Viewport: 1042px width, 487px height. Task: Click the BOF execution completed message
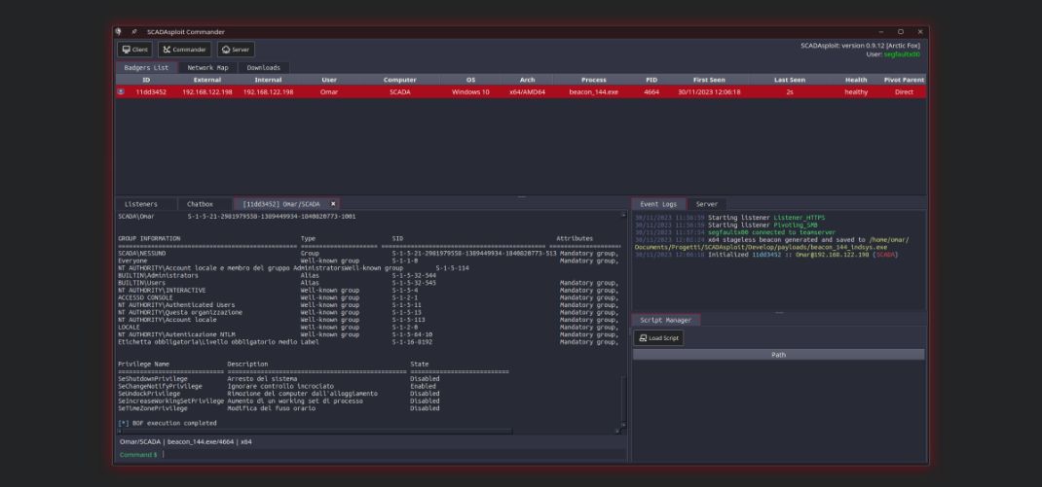pyautogui.click(x=167, y=423)
